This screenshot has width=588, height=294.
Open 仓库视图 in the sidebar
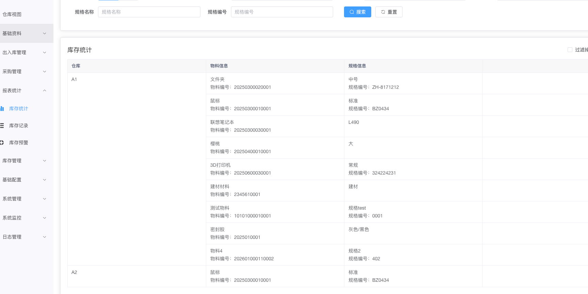[x=27, y=14]
